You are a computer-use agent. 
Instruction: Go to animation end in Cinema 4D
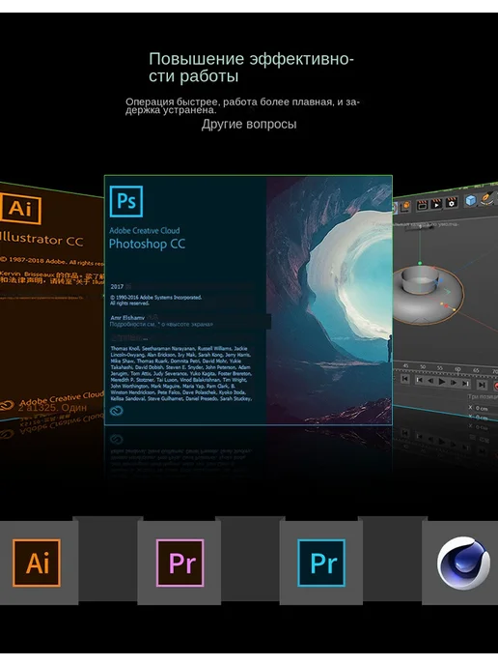pos(482,385)
